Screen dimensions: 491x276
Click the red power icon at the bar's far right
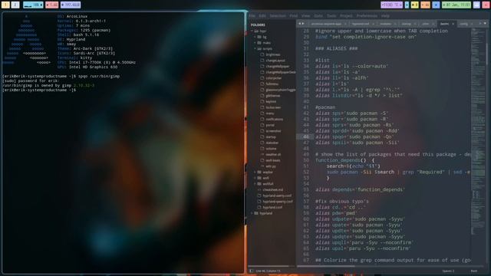pyautogui.click(x=486, y=5)
